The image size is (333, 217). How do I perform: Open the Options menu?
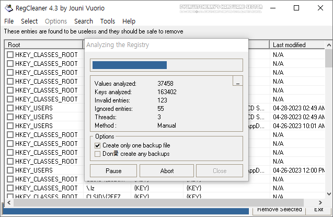click(x=56, y=21)
